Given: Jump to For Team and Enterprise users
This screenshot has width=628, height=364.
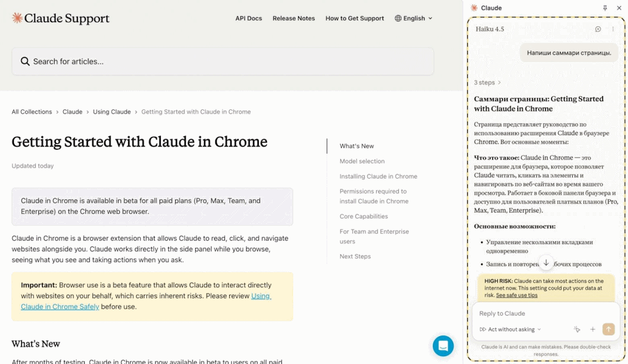Looking at the screenshot, I should click(374, 236).
